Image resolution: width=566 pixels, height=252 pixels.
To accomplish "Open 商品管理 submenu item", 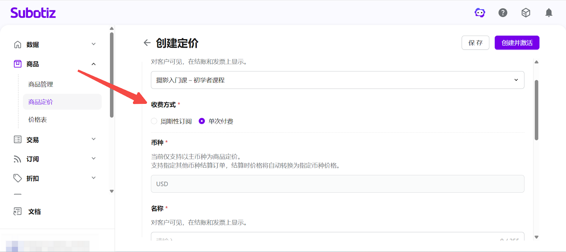I will coord(41,84).
